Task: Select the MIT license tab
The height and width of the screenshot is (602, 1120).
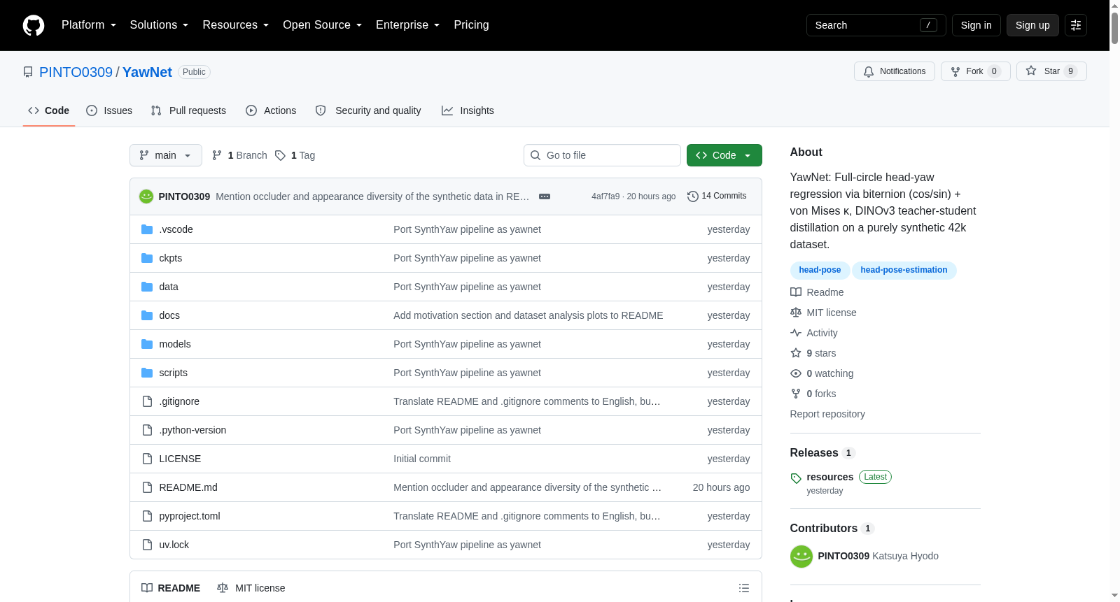Action: (x=251, y=588)
